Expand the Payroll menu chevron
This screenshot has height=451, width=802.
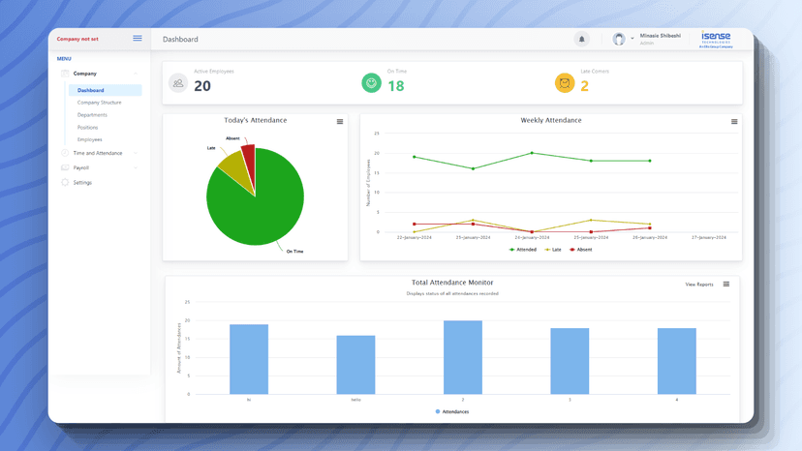[136, 167]
